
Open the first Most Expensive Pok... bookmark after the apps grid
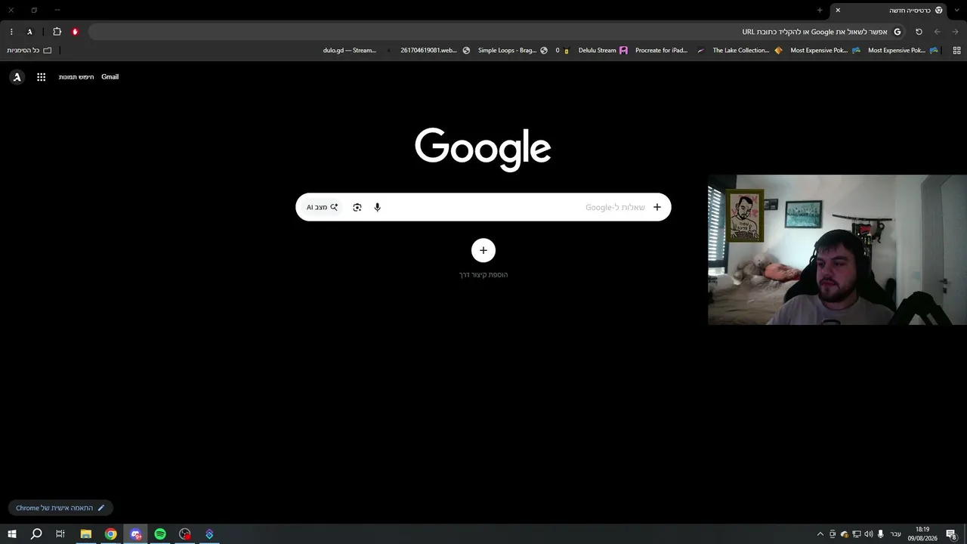click(903, 51)
